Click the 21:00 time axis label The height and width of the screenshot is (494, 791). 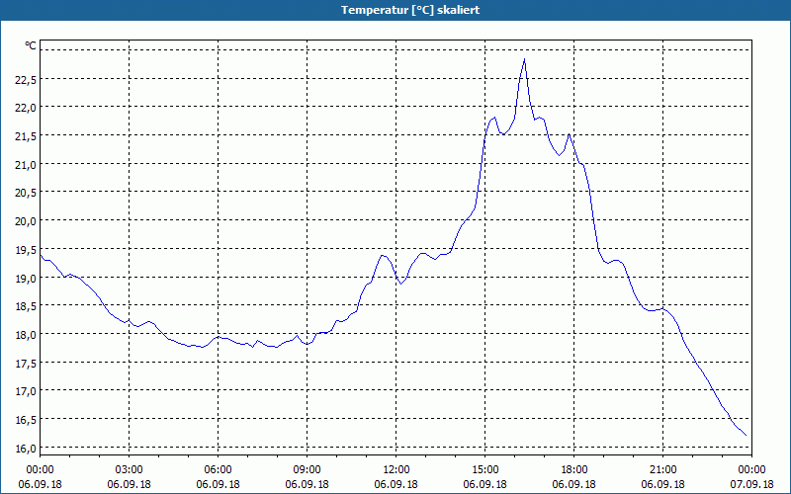click(662, 470)
